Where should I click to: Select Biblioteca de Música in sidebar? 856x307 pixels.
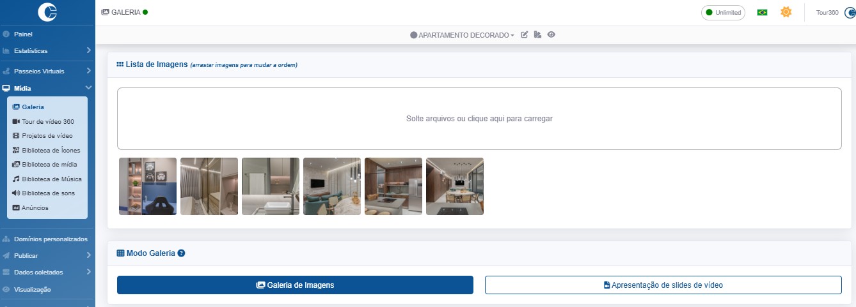[51, 179]
